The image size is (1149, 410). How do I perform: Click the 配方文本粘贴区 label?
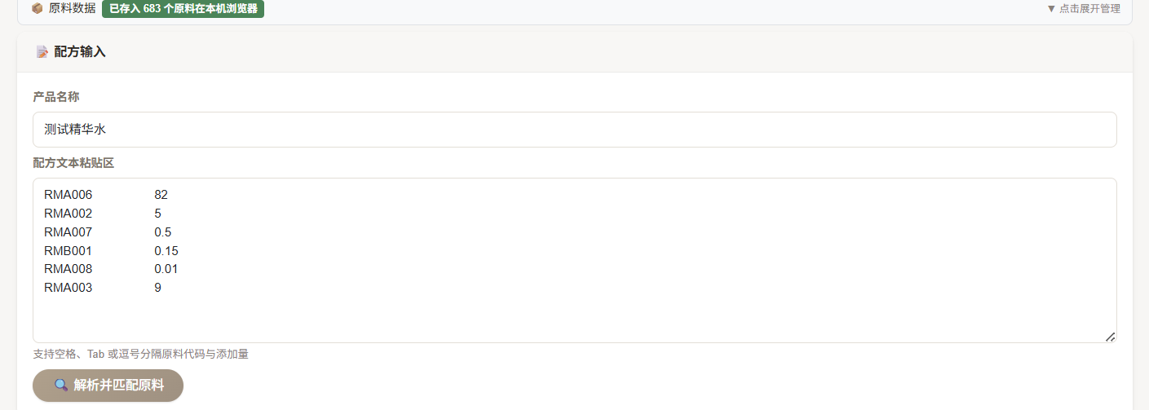point(73,163)
